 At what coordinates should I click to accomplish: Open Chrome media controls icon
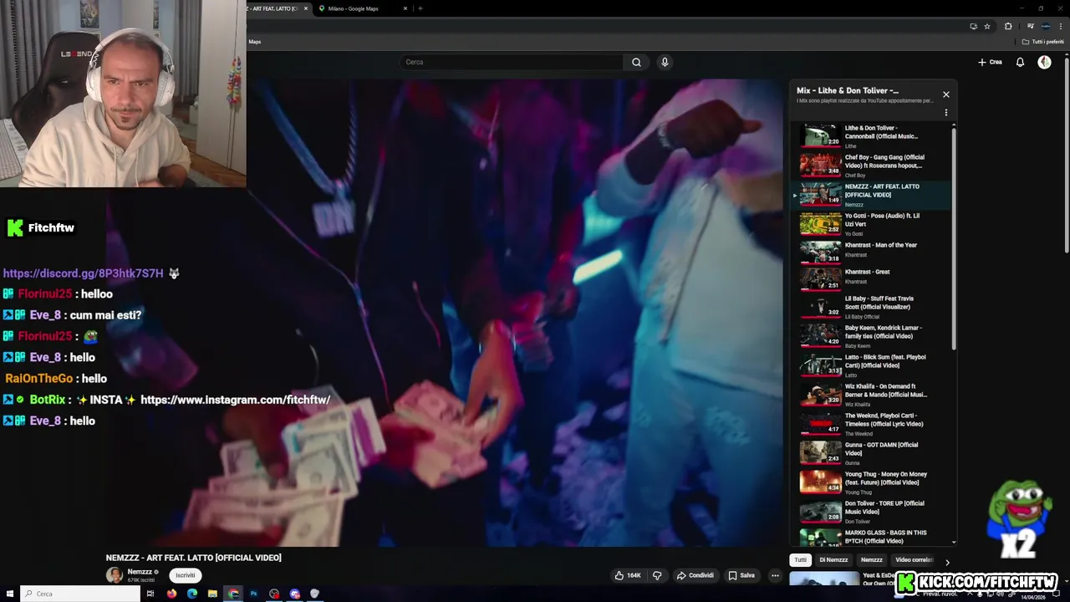(1029, 26)
